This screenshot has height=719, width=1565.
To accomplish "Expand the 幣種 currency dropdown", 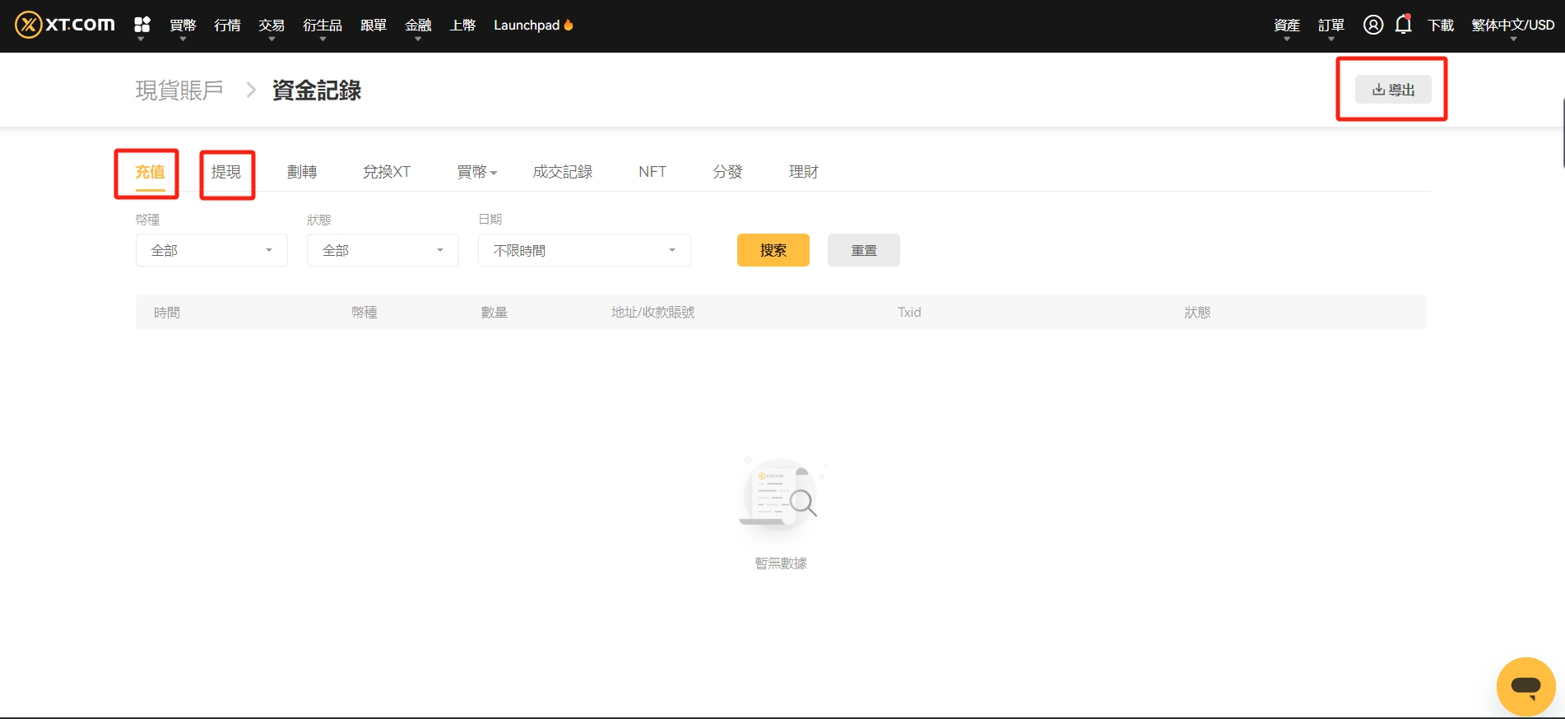I will [211, 250].
